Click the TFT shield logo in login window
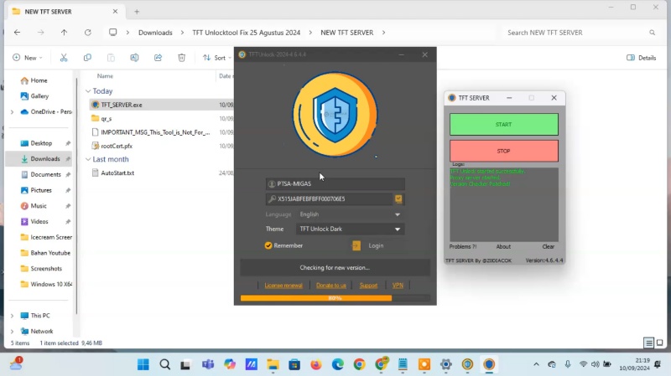 tap(335, 115)
